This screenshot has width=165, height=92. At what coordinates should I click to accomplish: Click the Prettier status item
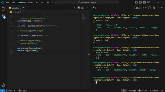[x=154, y=91]
